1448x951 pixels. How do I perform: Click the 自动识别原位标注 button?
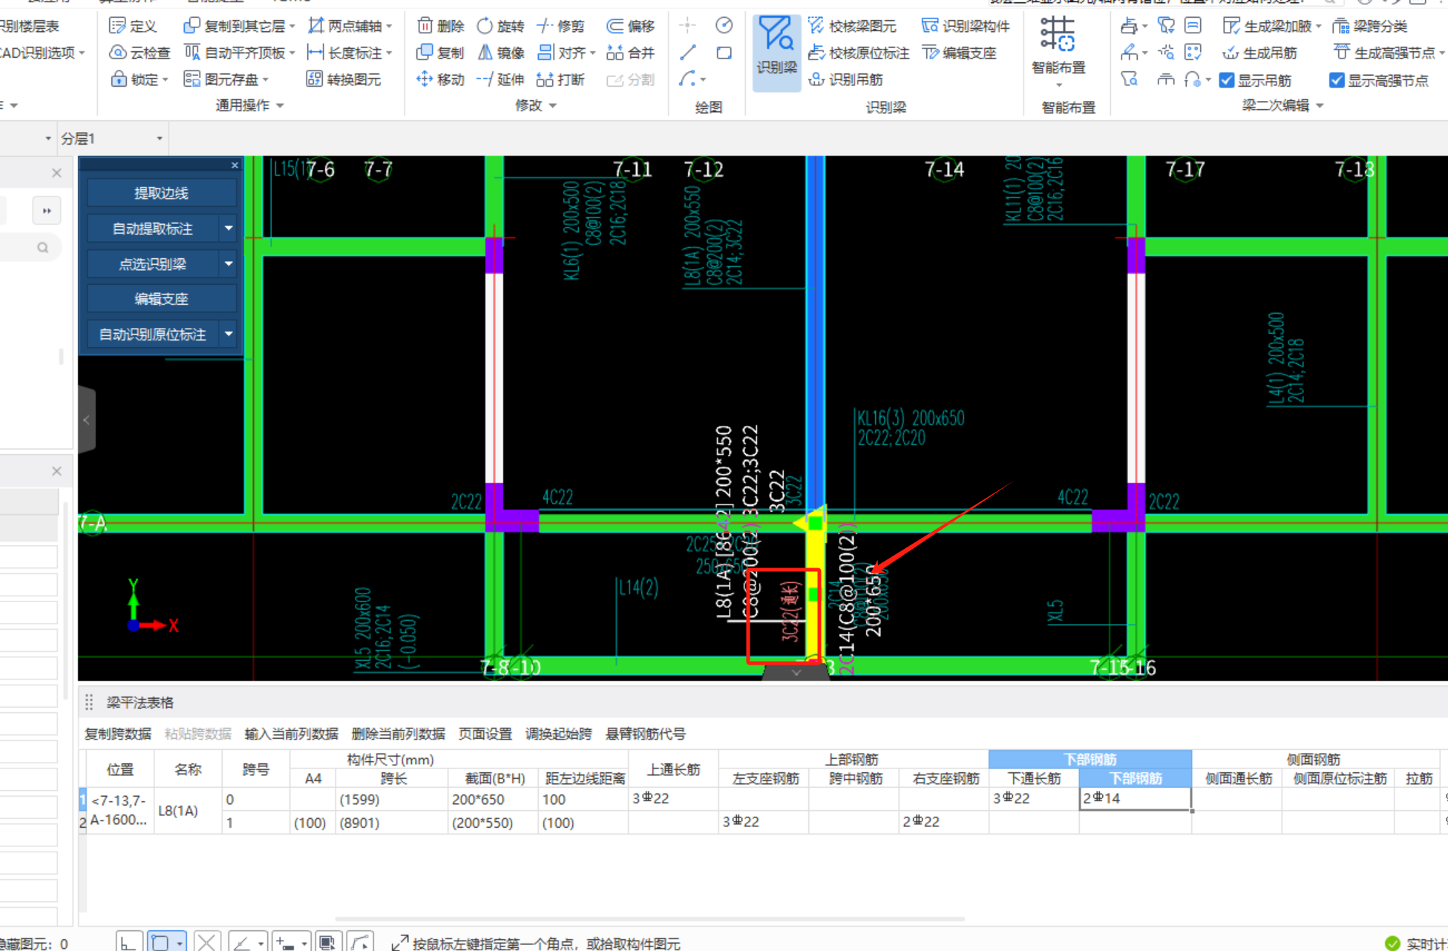(x=153, y=334)
